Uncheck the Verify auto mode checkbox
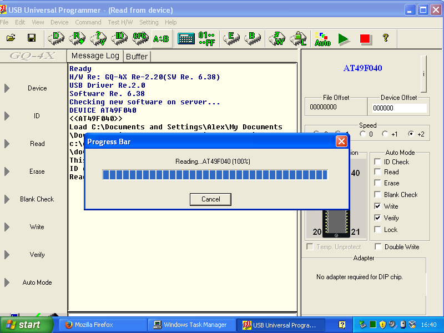Screen dimensions: 444x333 377,218
